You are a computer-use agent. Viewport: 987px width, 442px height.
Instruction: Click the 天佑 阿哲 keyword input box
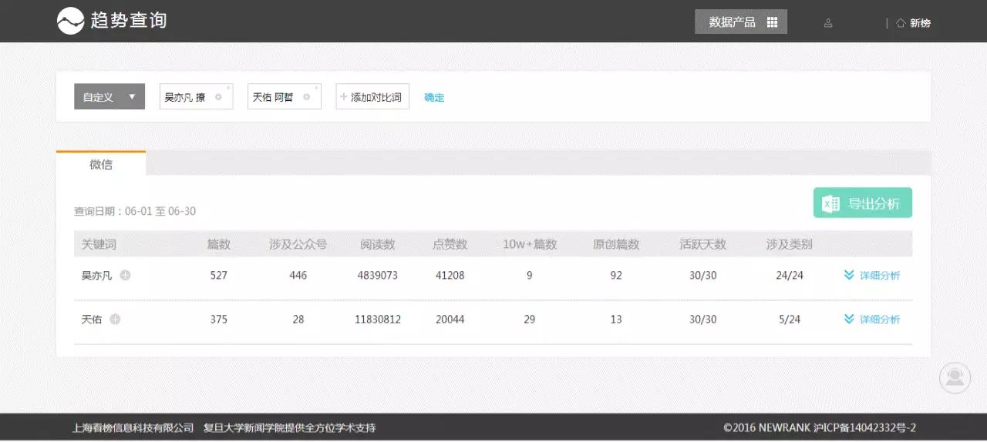pyautogui.click(x=284, y=97)
